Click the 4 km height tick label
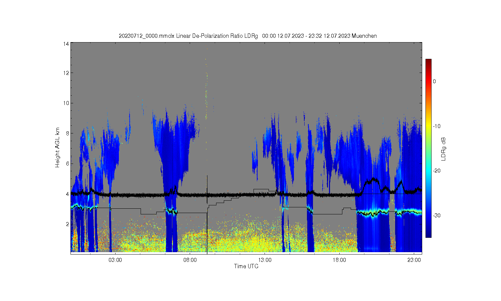 (67, 194)
